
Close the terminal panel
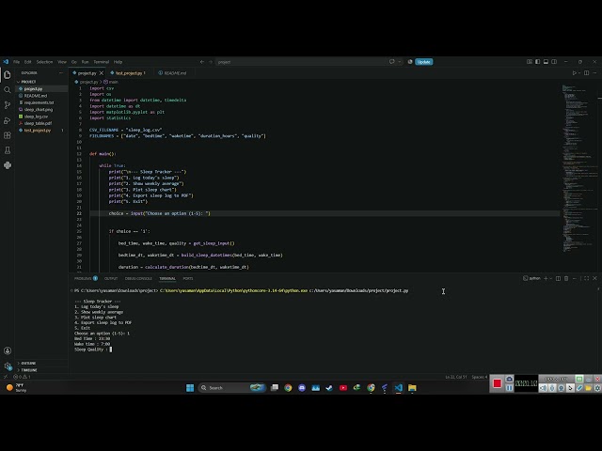click(594, 278)
